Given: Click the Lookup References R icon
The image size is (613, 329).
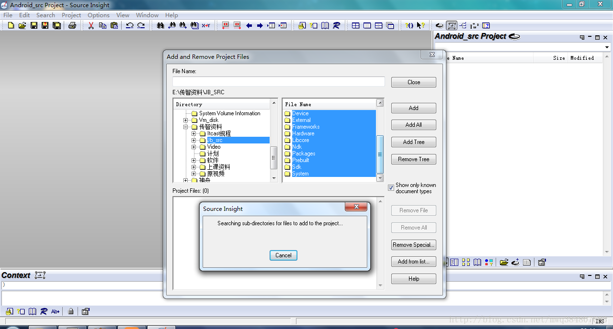Looking at the screenshot, I should [x=337, y=25].
